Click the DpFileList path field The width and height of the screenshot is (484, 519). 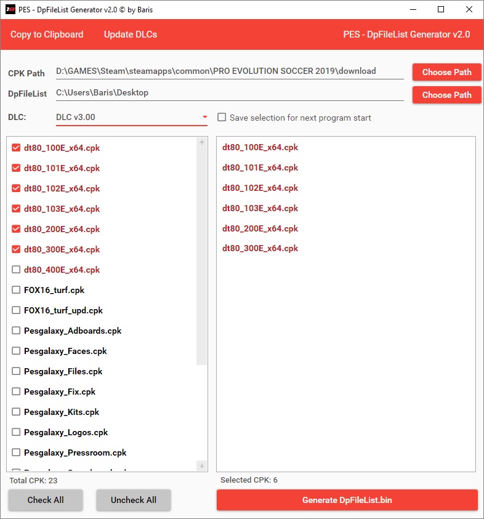tap(230, 93)
